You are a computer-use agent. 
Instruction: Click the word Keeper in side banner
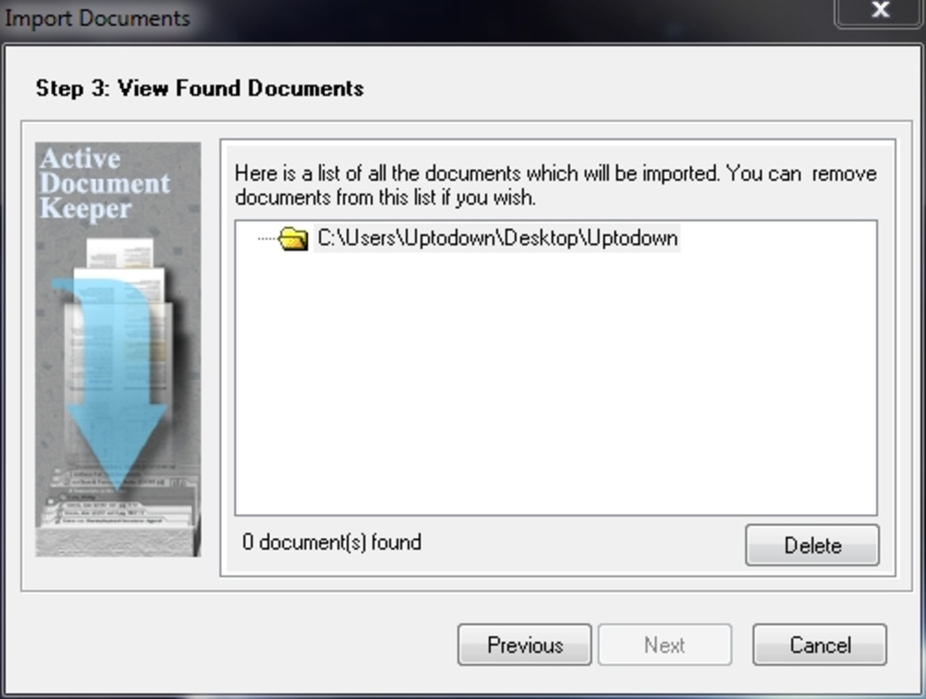tap(86, 209)
